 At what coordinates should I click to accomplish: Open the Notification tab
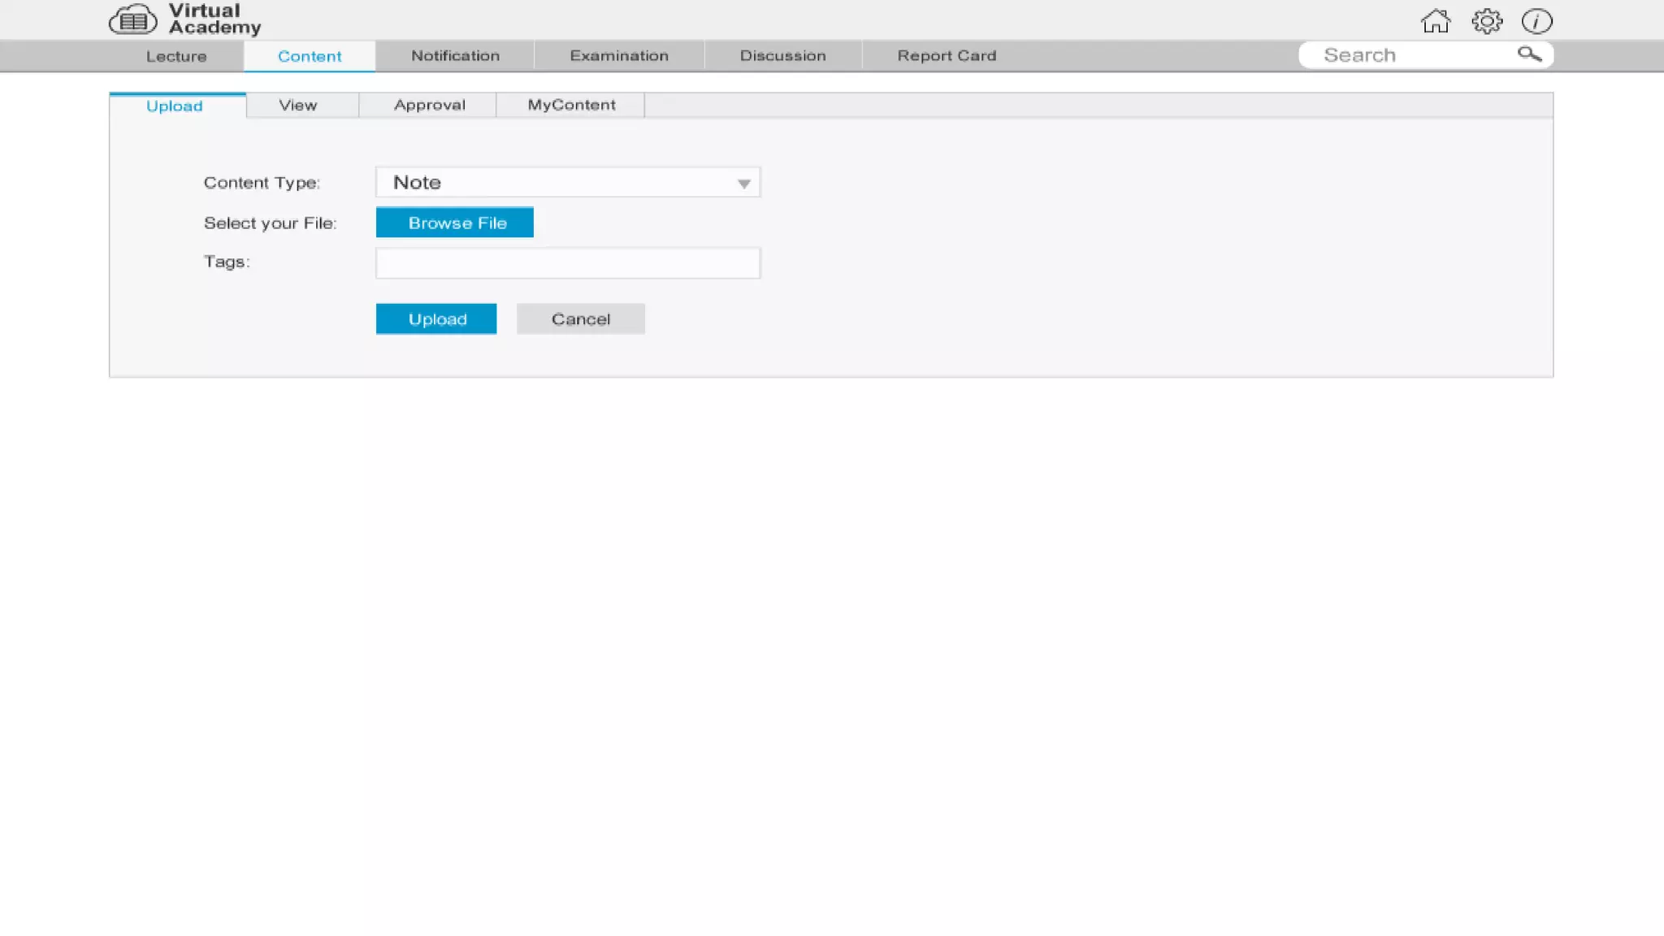[x=455, y=56]
